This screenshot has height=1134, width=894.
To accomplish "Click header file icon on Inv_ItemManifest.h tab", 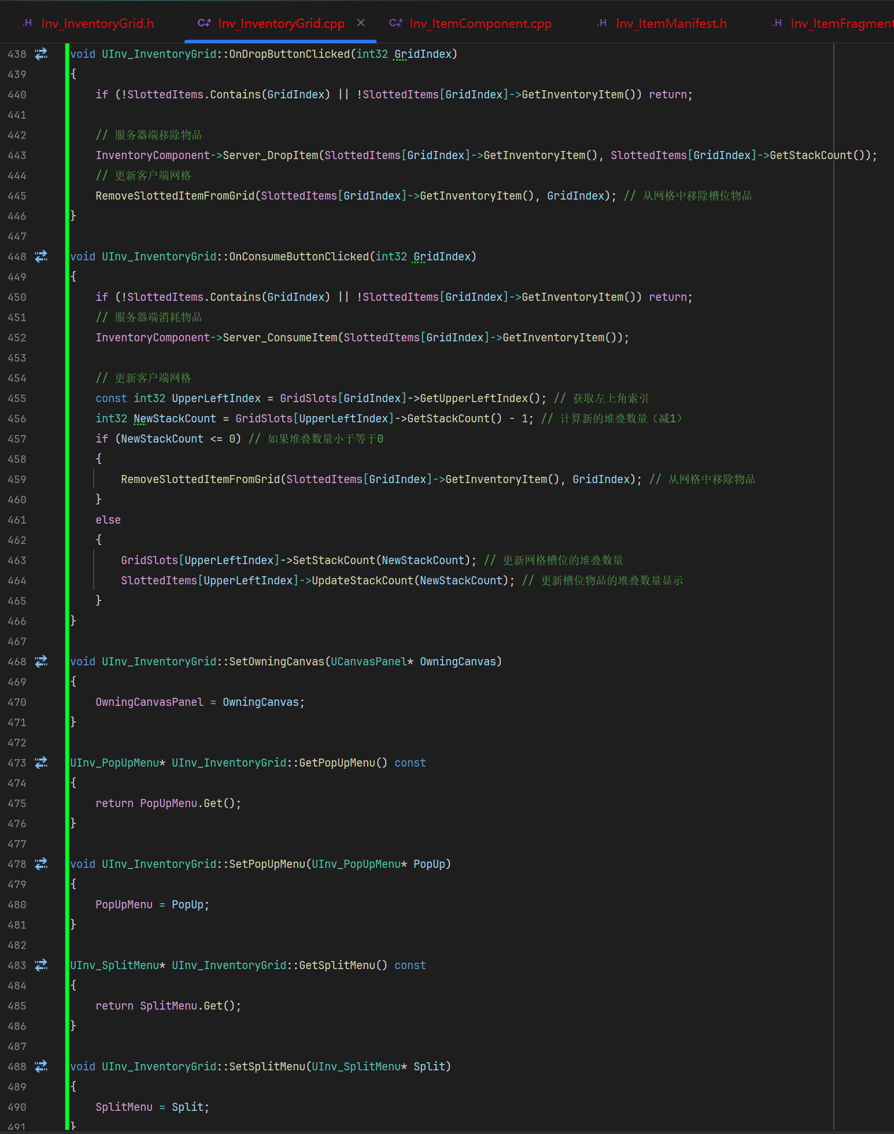I will 602,23.
